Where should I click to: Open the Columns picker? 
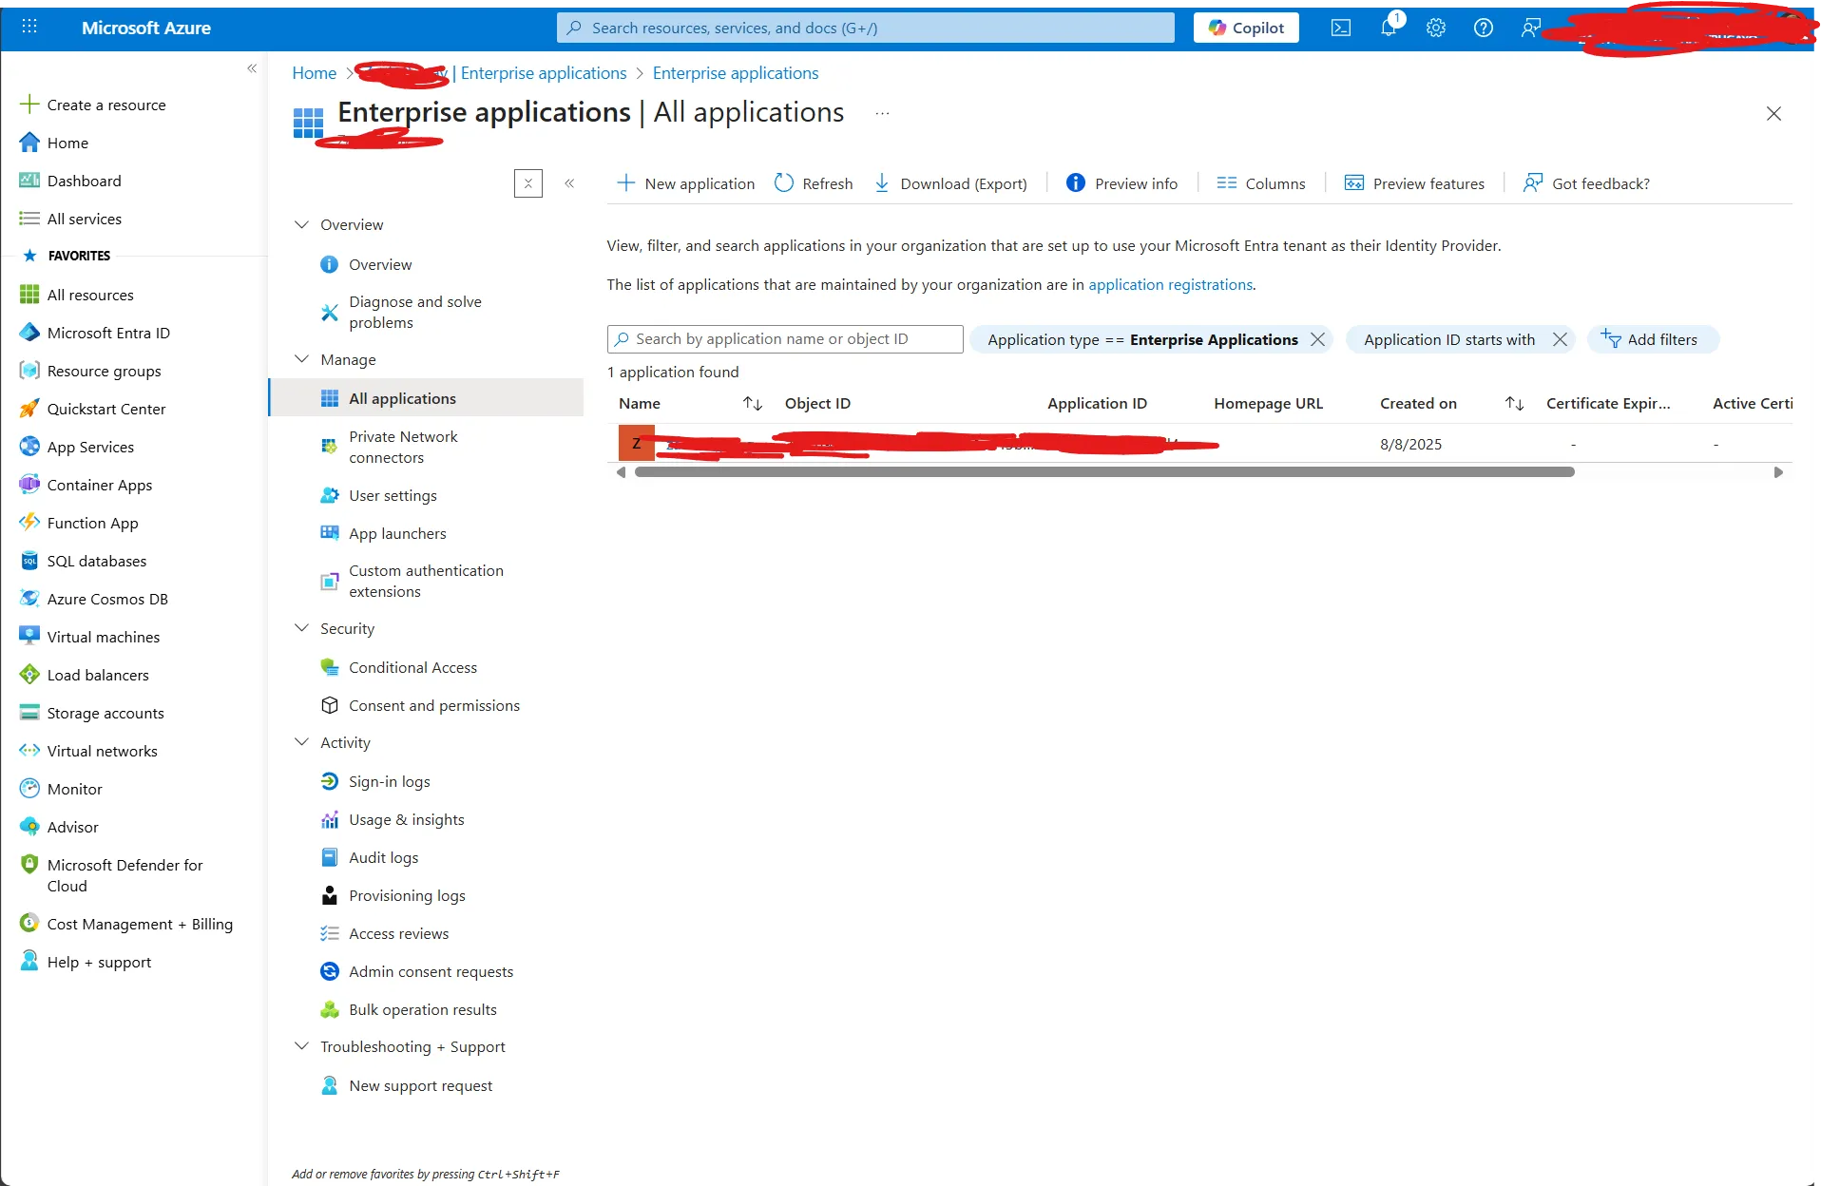1260,182
